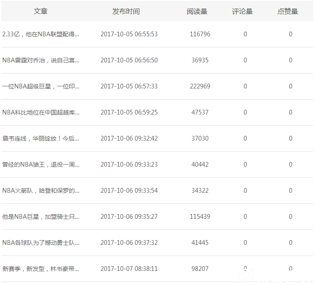The height and width of the screenshot is (285, 315).
Task: Click the read count 116796
Action: pos(200,34)
